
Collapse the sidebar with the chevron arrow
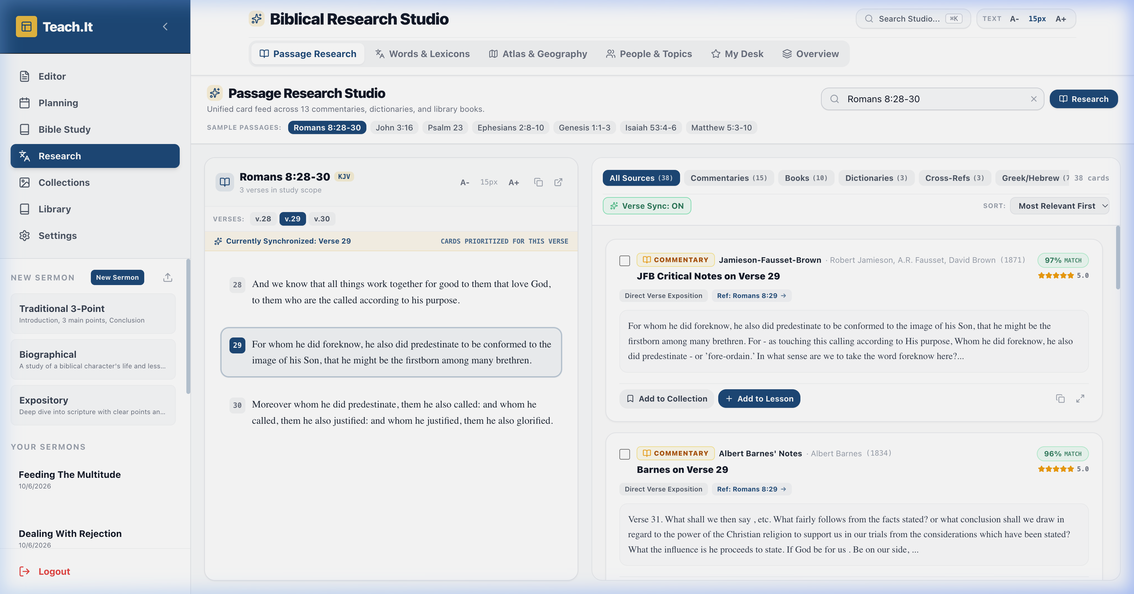165,27
